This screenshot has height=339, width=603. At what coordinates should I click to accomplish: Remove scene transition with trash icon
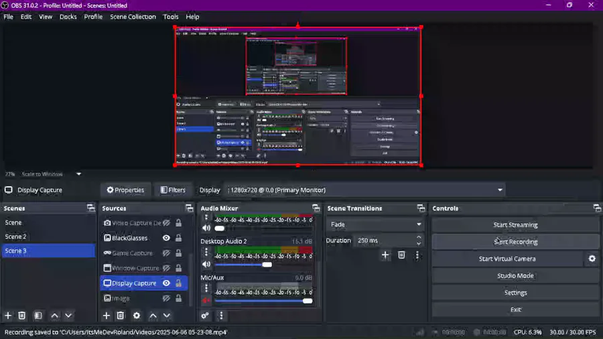[x=401, y=255]
